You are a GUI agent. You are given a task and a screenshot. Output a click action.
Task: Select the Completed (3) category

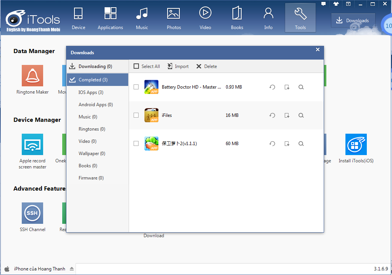pos(97,79)
